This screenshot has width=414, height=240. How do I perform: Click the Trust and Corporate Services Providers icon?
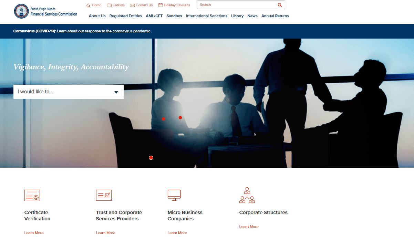[104, 195]
